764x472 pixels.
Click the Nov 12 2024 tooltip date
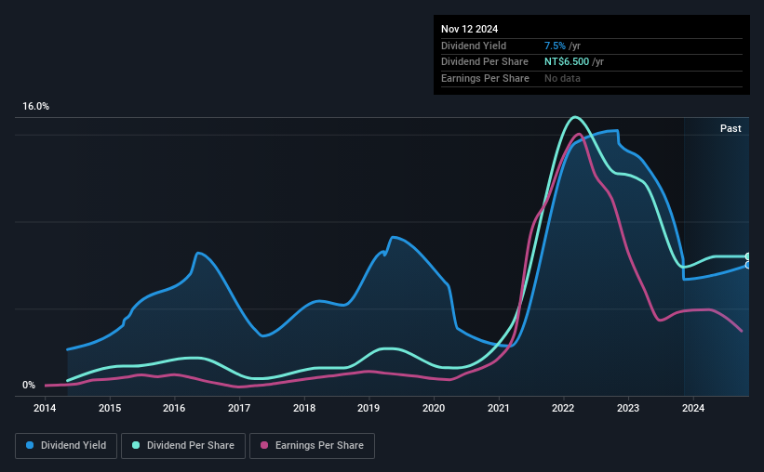pyautogui.click(x=469, y=29)
